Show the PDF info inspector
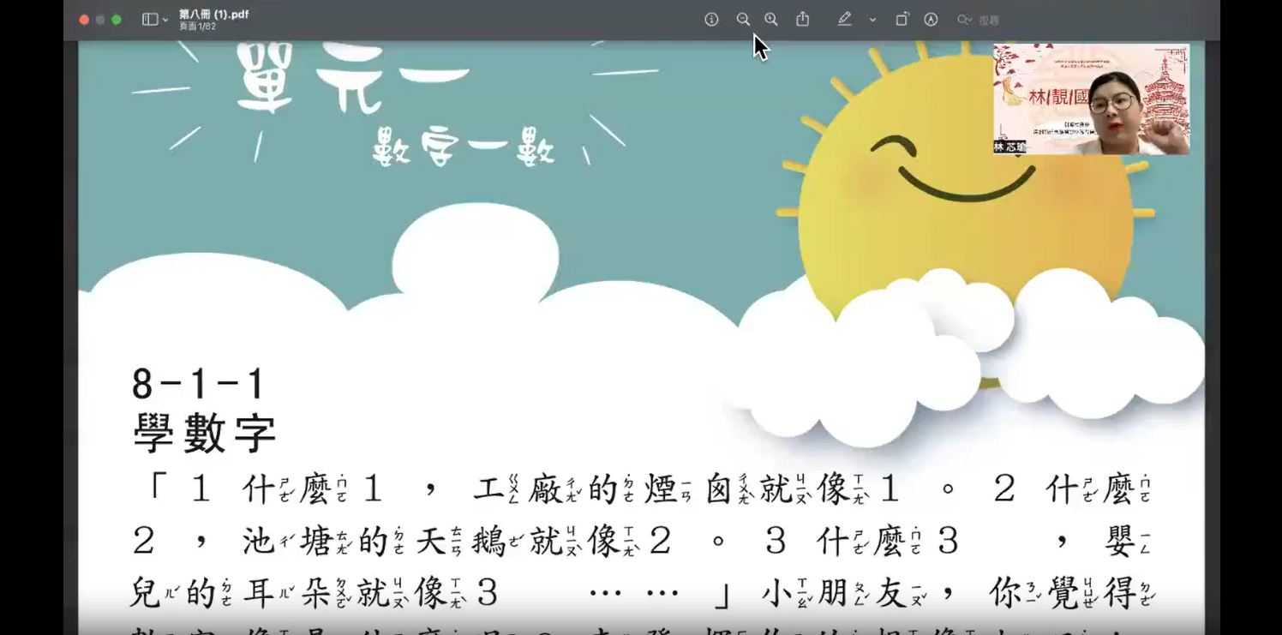This screenshot has height=635, width=1282. pos(711,20)
